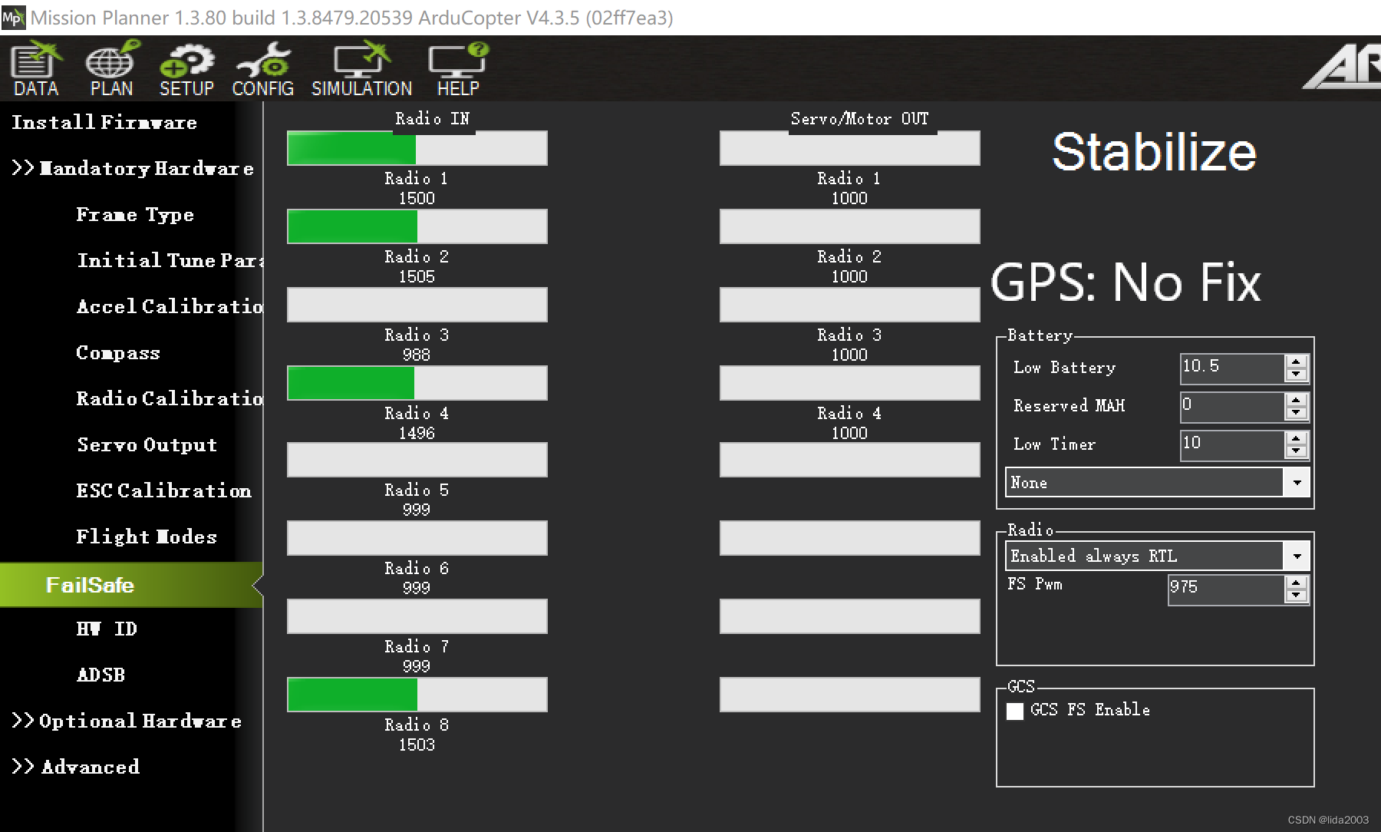The image size is (1381, 832).
Task: Click the Radio 1 input bar at 1500
Action: click(x=417, y=148)
